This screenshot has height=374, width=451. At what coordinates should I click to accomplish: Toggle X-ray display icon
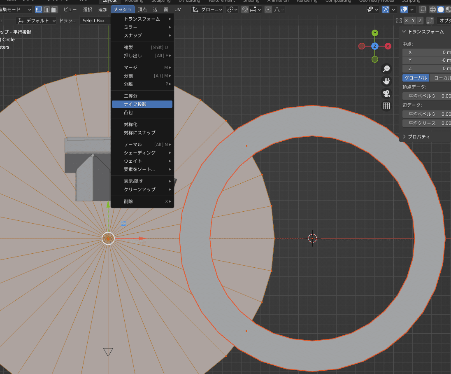click(x=422, y=9)
